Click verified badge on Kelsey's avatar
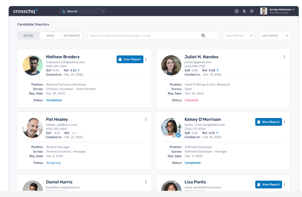The height and width of the screenshot is (197, 302). coord(178,135)
